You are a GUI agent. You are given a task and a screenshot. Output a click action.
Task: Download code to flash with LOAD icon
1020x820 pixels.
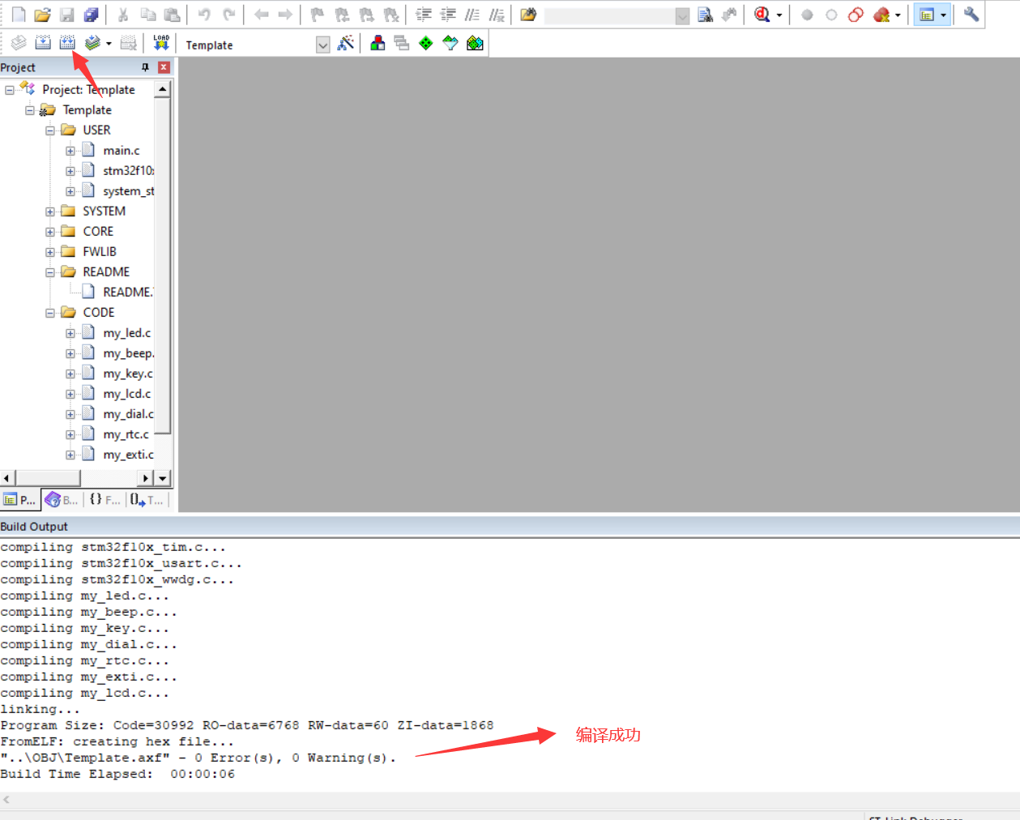(161, 43)
